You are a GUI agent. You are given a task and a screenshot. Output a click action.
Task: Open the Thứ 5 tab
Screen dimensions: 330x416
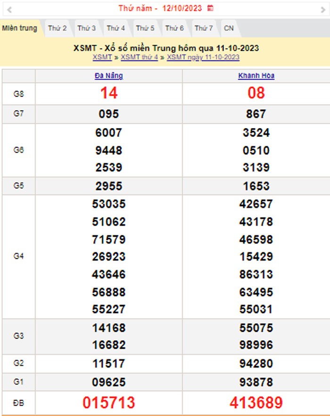[145, 28]
